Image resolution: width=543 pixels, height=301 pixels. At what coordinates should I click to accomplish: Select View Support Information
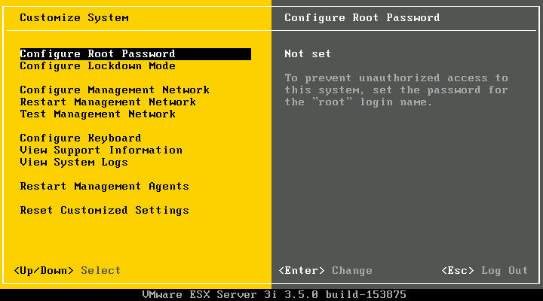[101, 150]
